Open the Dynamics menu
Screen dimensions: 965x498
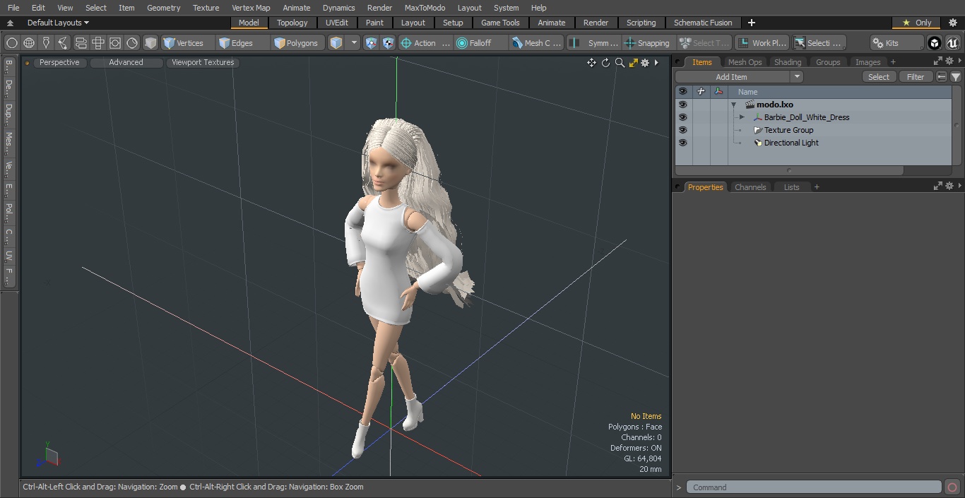tap(338, 8)
